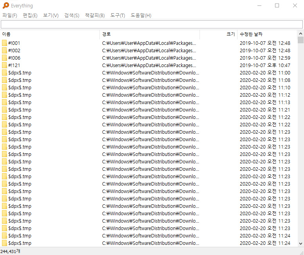Select $dpx$.tmp name in the 11:00 row
304x255 pixels.
pyautogui.click(x=20, y=73)
